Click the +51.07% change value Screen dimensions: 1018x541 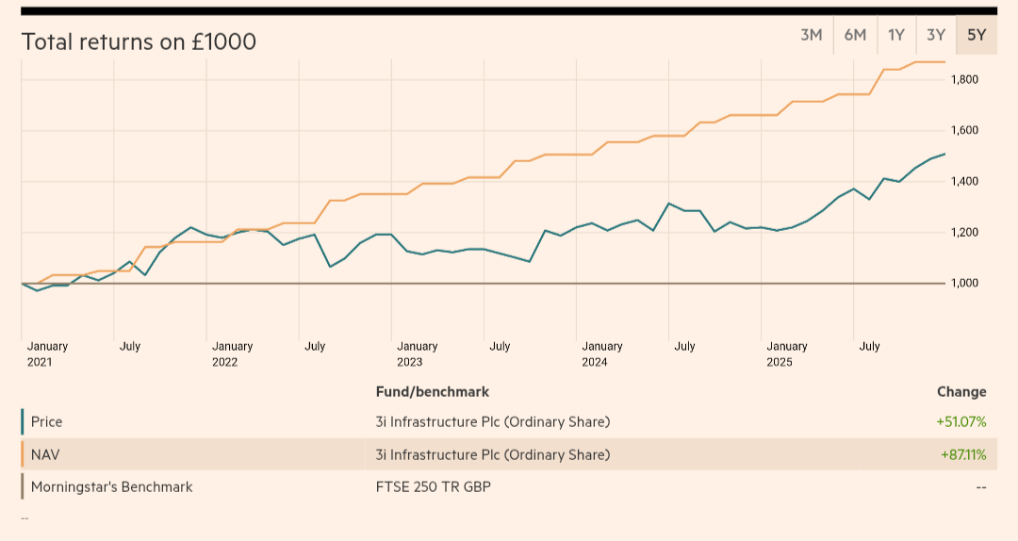pyautogui.click(x=961, y=421)
